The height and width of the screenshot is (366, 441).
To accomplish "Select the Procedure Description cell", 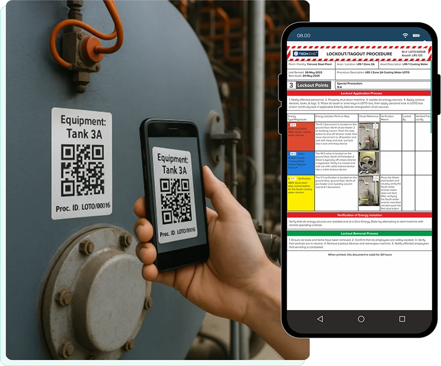I will (x=383, y=74).
